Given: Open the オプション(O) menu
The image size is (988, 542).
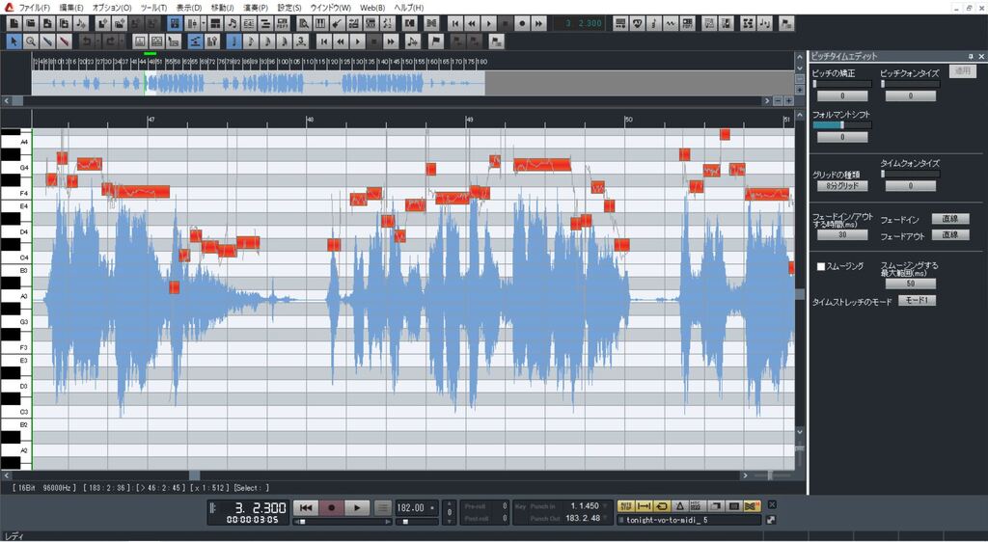Looking at the screenshot, I should [x=112, y=8].
